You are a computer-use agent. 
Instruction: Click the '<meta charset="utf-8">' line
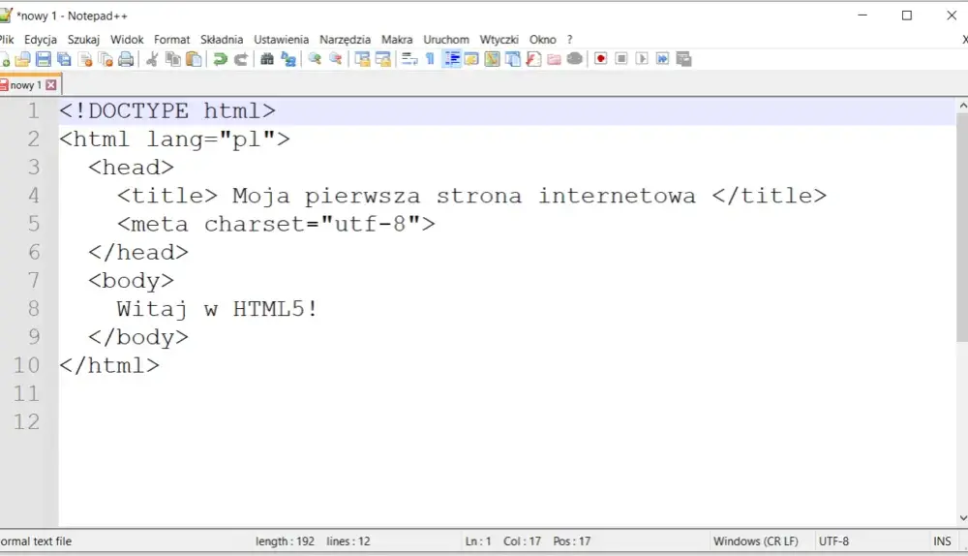pyautogui.click(x=276, y=224)
